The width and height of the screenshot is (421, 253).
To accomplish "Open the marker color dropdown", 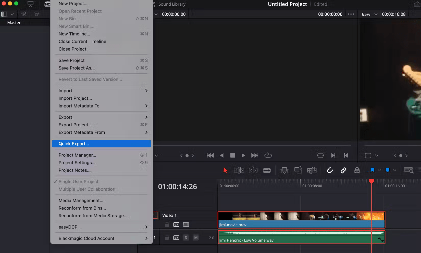I will (x=394, y=170).
